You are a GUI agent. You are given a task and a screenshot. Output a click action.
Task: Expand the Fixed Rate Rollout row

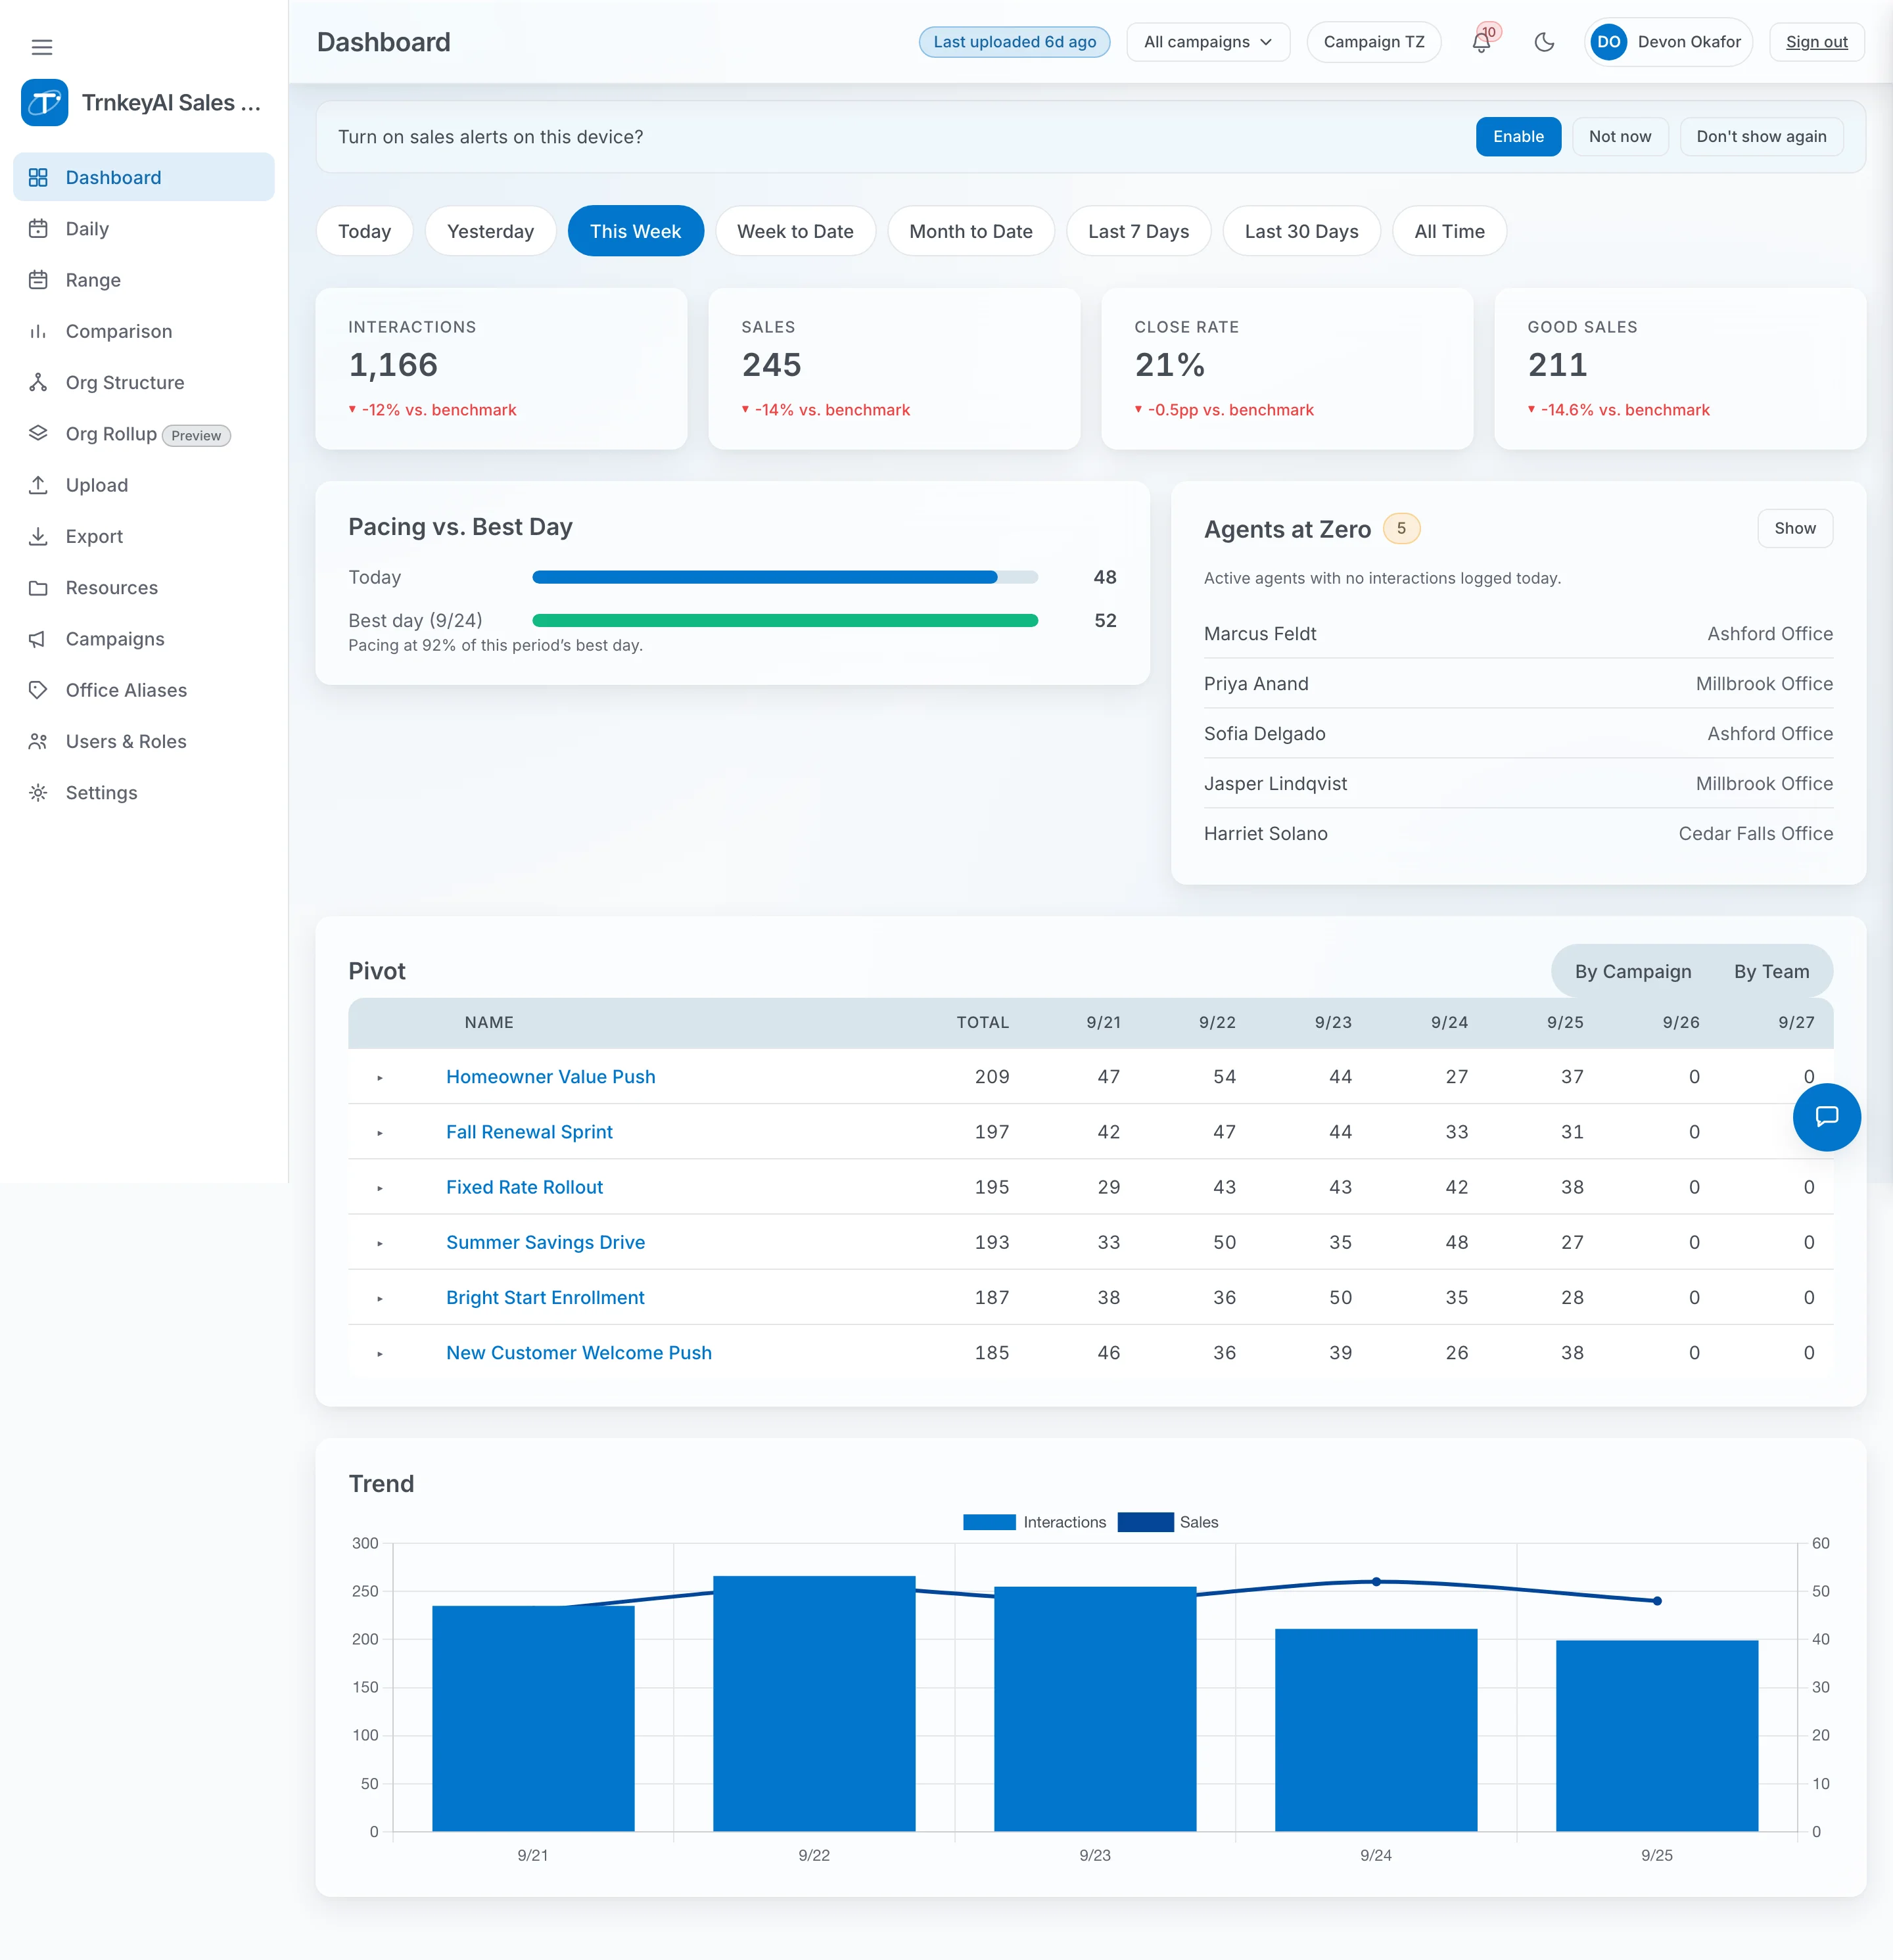click(x=380, y=1188)
